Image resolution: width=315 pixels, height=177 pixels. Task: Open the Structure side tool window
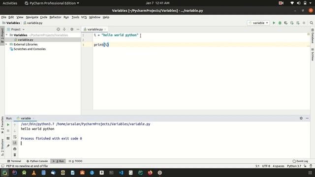2,147
